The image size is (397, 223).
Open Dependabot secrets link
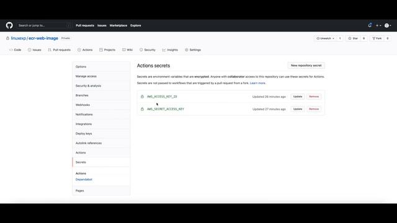coord(84,180)
